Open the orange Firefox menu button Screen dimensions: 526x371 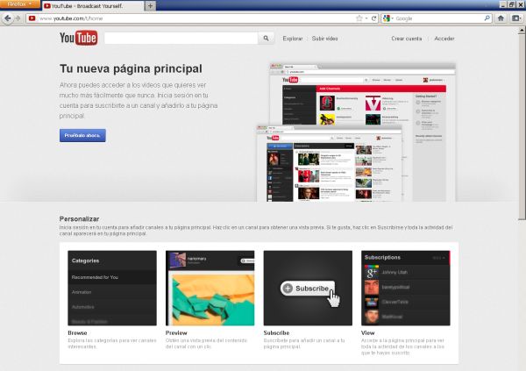point(19,4)
